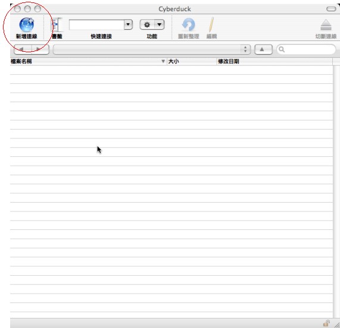Click the 重新整理 refresh arrow icon

(188, 25)
